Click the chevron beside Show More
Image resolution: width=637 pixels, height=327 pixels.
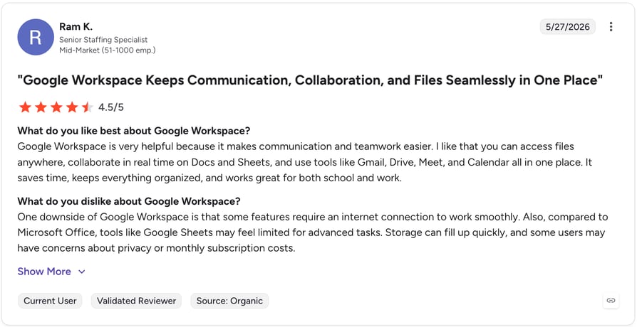coord(82,272)
